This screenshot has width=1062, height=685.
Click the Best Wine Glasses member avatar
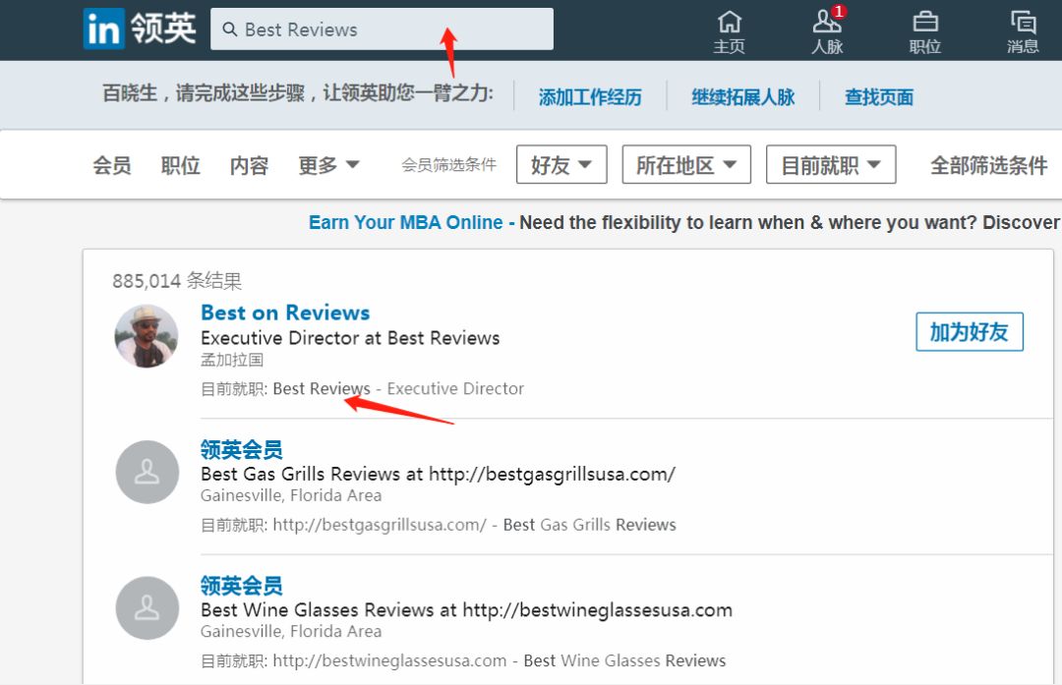tap(147, 607)
